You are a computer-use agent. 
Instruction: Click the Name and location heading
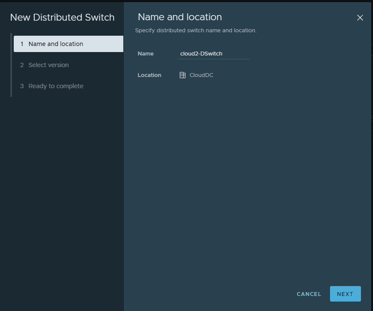180,17
